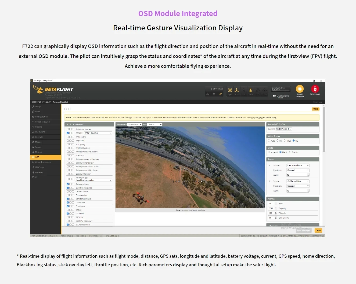Open the PID Tuning tab in sidebar
This screenshot has width=356, height=284.
click(x=40, y=132)
